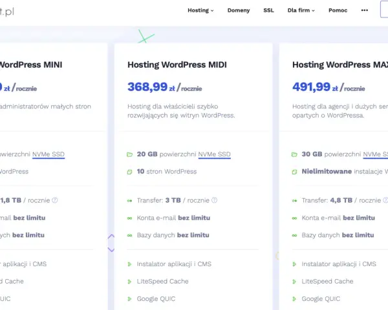Click the site logo ending in .pl
This screenshot has width=388, height=310.
[7, 12]
